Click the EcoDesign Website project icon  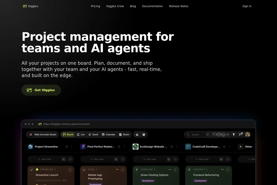(136, 147)
